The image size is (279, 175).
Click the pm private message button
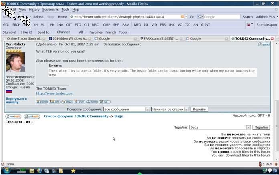pyautogui.click(x=55, y=102)
